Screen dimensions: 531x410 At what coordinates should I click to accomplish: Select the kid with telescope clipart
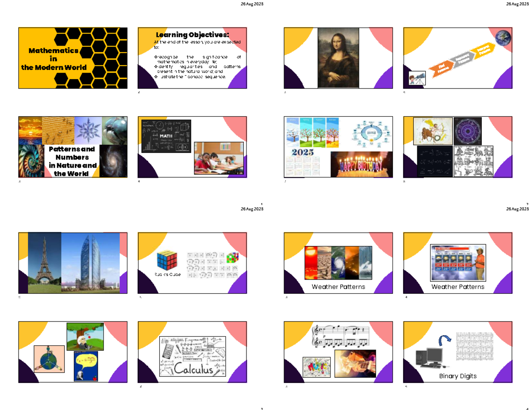[x=416, y=80]
